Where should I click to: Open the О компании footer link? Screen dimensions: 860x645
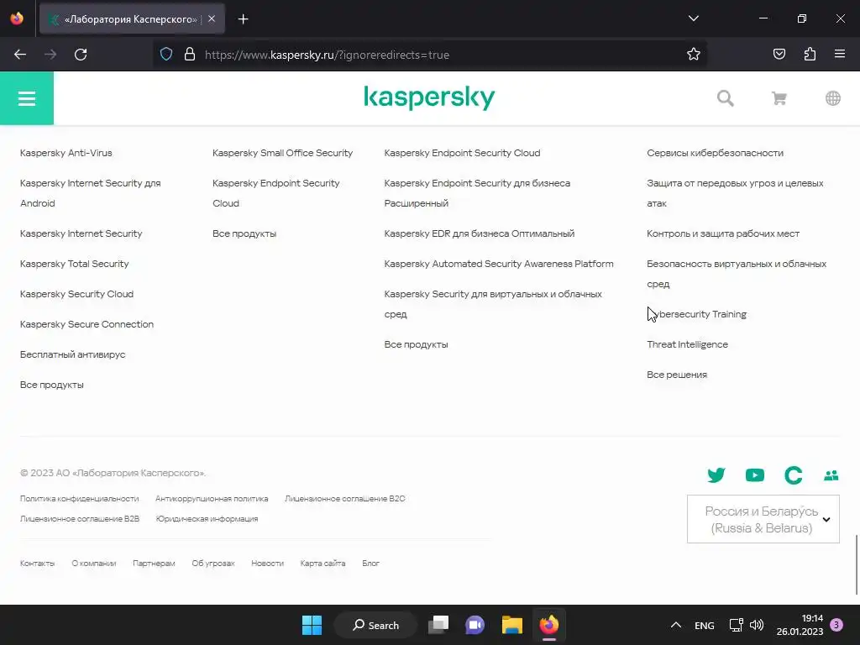click(x=94, y=564)
